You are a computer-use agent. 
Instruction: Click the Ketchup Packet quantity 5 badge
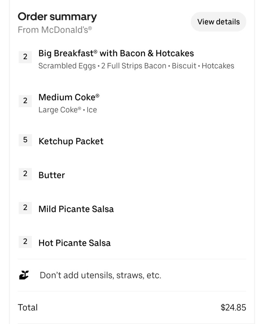click(x=25, y=140)
